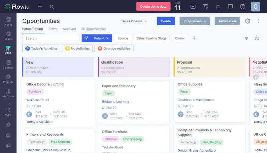Open the global search magnifier
267x153 pixels.
52,7
